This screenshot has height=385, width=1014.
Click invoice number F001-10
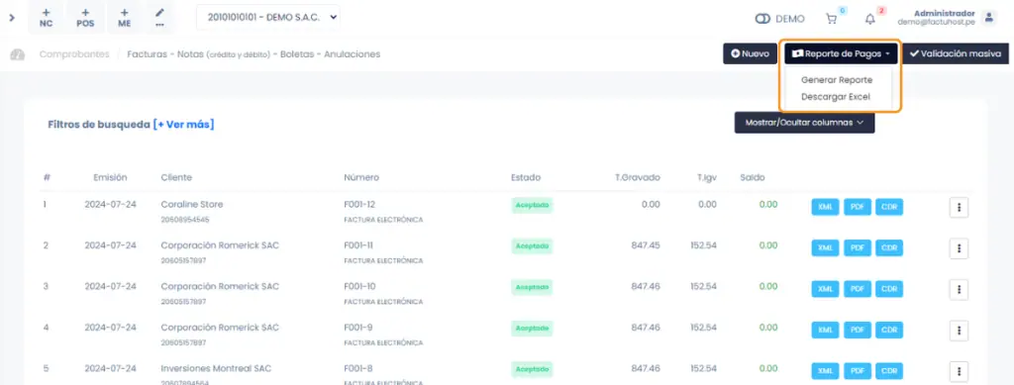pos(359,286)
